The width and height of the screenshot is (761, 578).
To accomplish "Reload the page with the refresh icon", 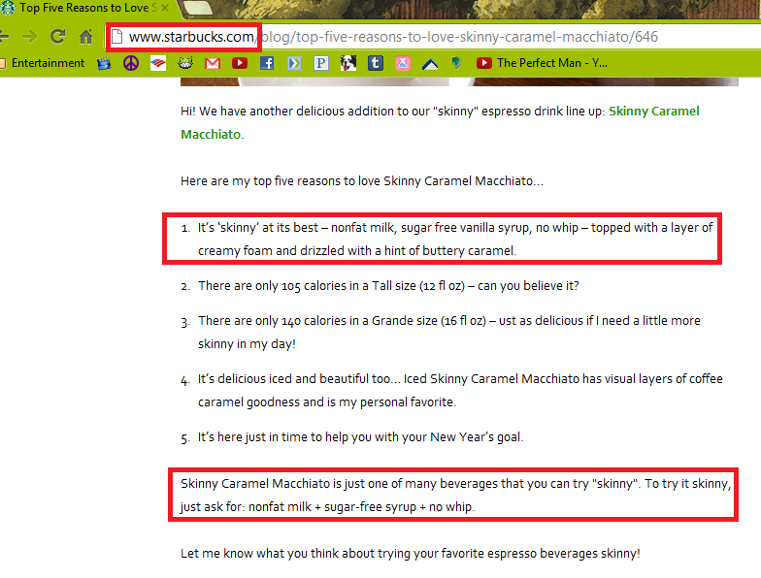I will pos(58,37).
